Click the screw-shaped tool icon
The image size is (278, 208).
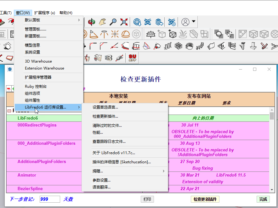click(x=243, y=46)
